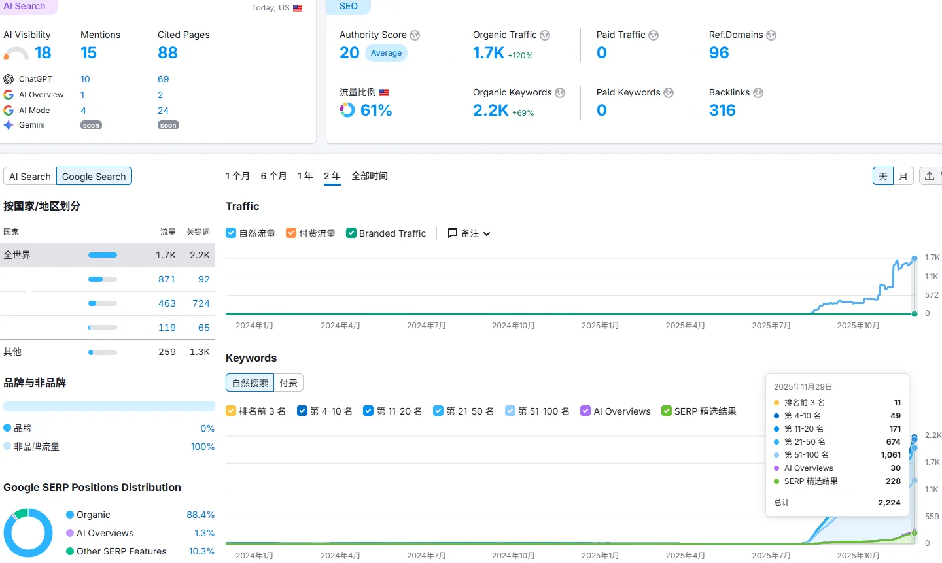Viewport: 942px width, 563px height.
Task: Select the 全部时间 time range
Action: click(x=370, y=176)
